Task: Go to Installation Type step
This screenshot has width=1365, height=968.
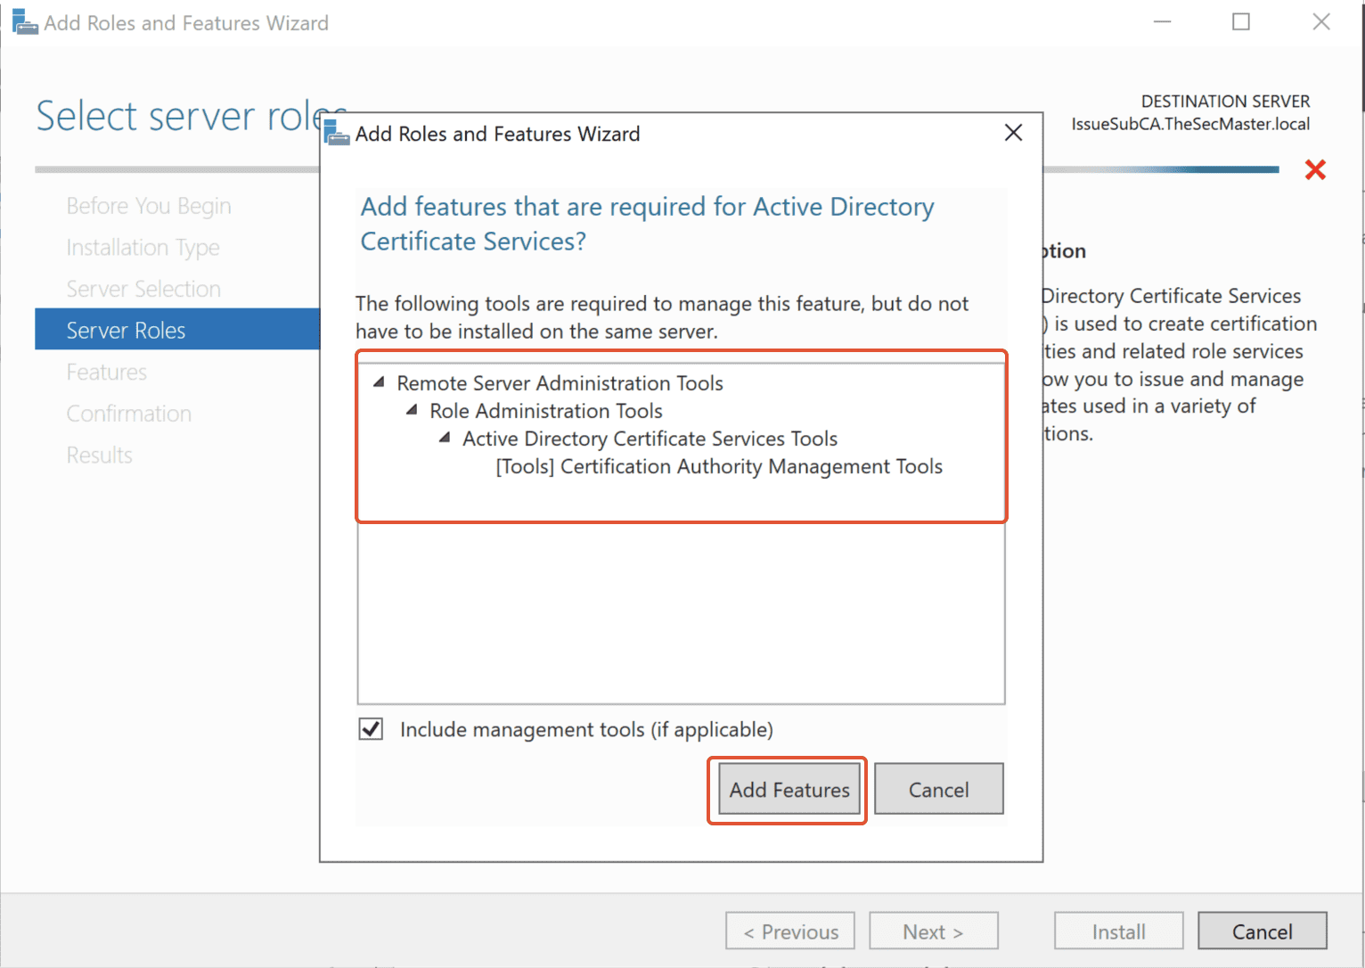Action: pyautogui.click(x=143, y=248)
